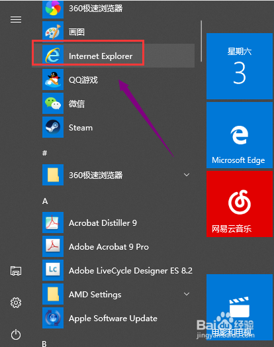Open the 360极速浏览器 icon at list top
274x347 pixels.
[53, 9]
